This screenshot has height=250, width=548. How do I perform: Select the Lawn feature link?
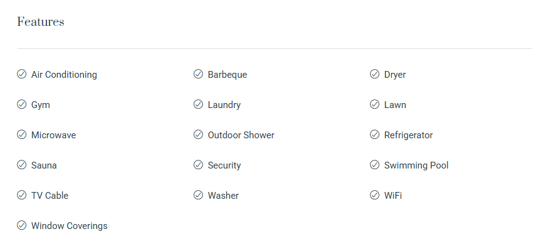(395, 105)
